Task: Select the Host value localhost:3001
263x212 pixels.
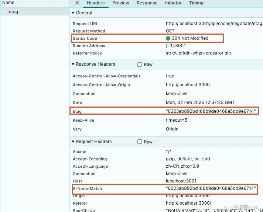Action: pyautogui.click(x=181, y=181)
